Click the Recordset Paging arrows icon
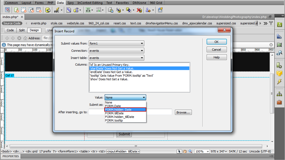Viewport: 285px width, 160px height. pyautogui.click(x=88, y=10)
